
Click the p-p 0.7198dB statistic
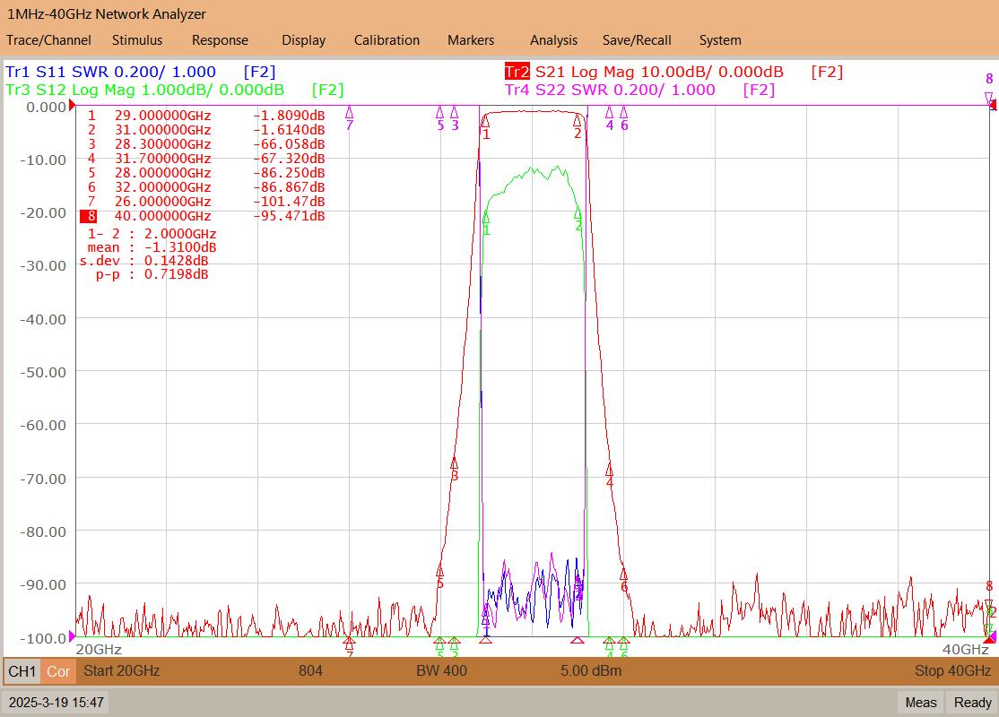(x=152, y=274)
